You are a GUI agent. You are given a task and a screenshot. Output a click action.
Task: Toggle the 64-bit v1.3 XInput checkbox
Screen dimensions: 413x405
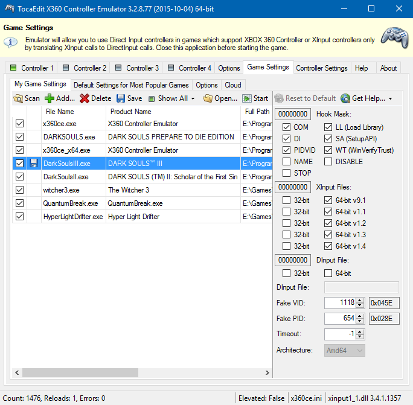point(328,234)
